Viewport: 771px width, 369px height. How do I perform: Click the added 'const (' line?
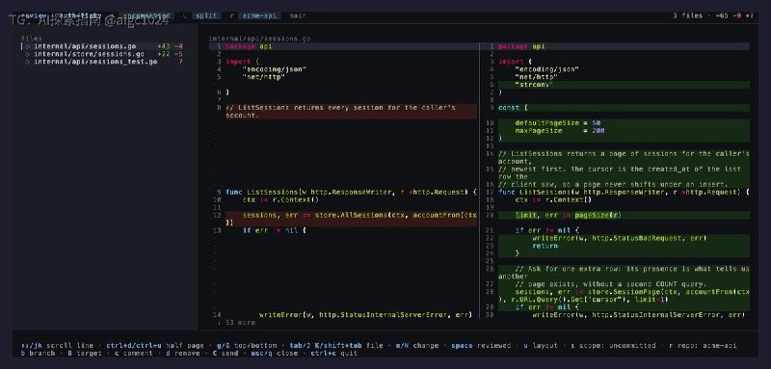click(x=624, y=108)
